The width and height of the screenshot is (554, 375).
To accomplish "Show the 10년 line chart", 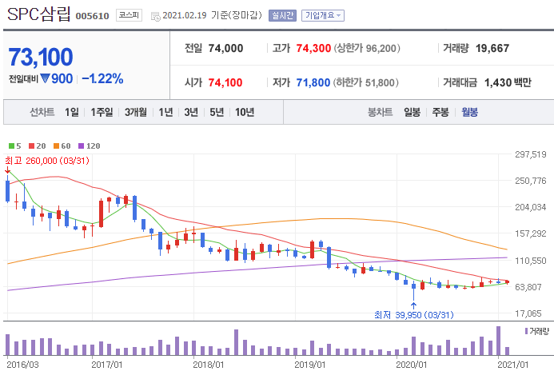I will [x=245, y=113].
